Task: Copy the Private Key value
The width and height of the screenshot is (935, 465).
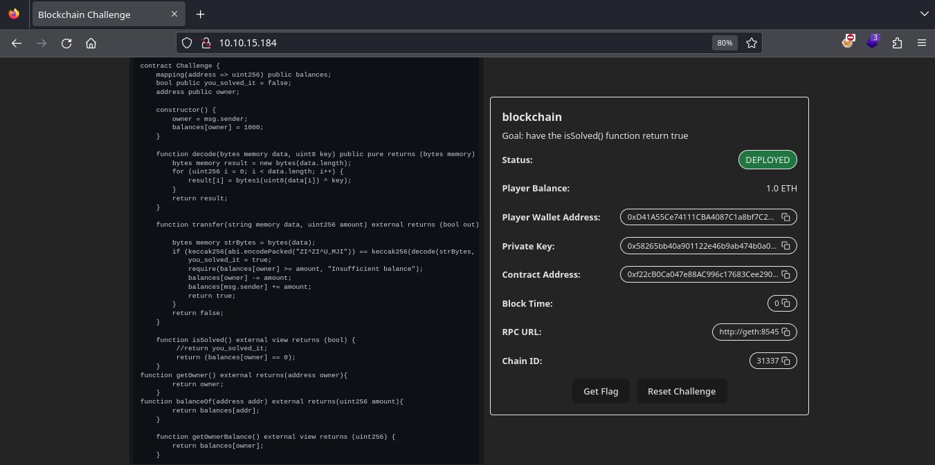Action: click(x=786, y=246)
